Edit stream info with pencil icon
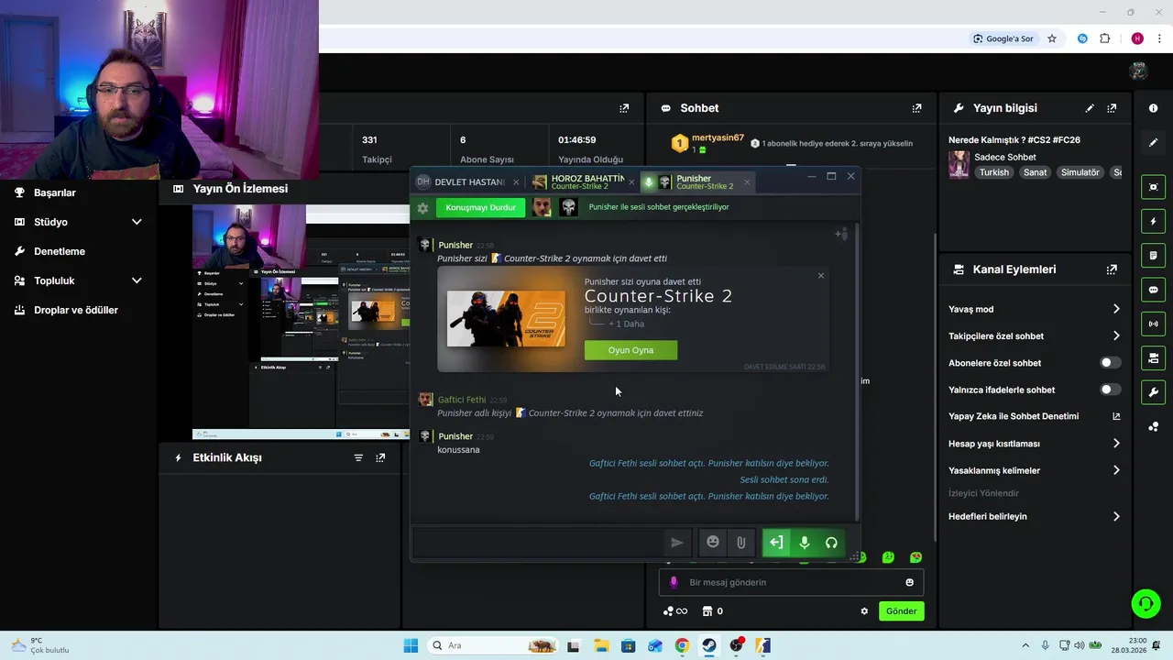Screen dimensions: 1173x660 click(x=1090, y=108)
